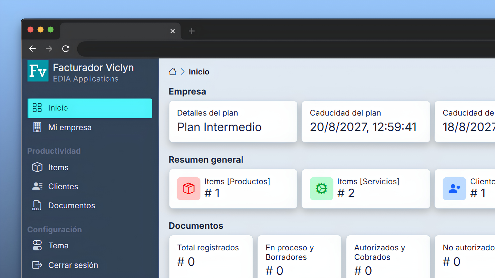The width and height of the screenshot is (495, 278).
Task: Click the Items box icon in sidebar
Action: pyautogui.click(x=37, y=167)
